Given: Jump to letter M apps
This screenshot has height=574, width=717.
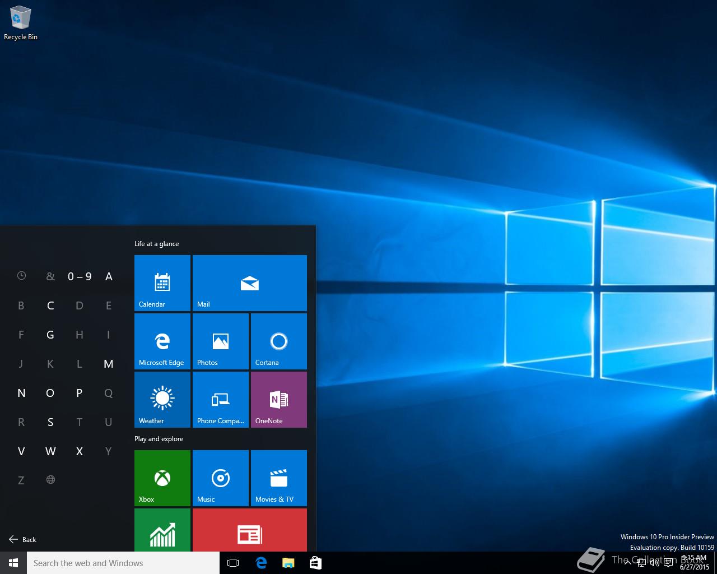Looking at the screenshot, I should coord(109,363).
